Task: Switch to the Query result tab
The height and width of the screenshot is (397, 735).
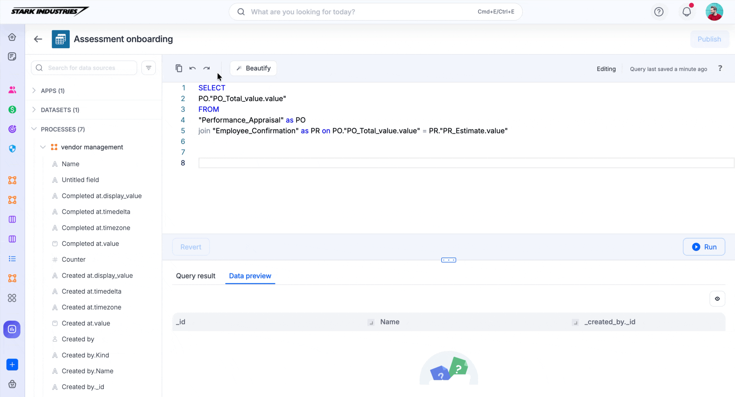Action: 195,276
